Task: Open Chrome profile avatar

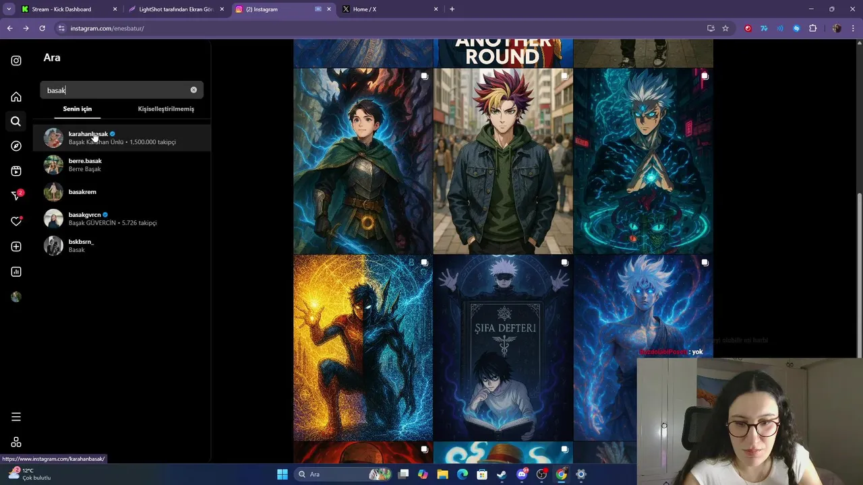Action: click(x=837, y=28)
